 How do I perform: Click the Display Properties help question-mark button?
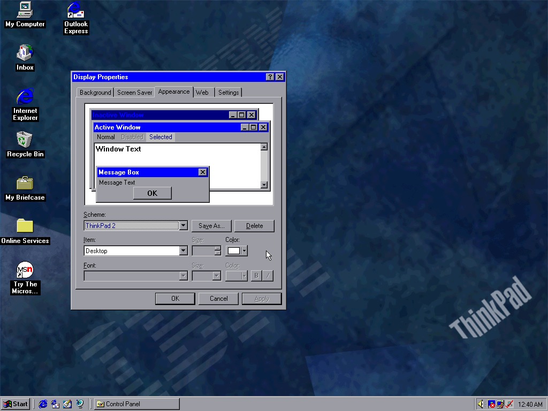tap(270, 77)
